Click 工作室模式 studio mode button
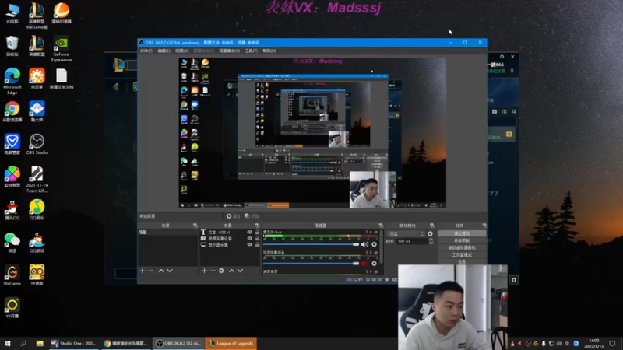623x350 pixels. pyautogui.click(x=462, y=255)
